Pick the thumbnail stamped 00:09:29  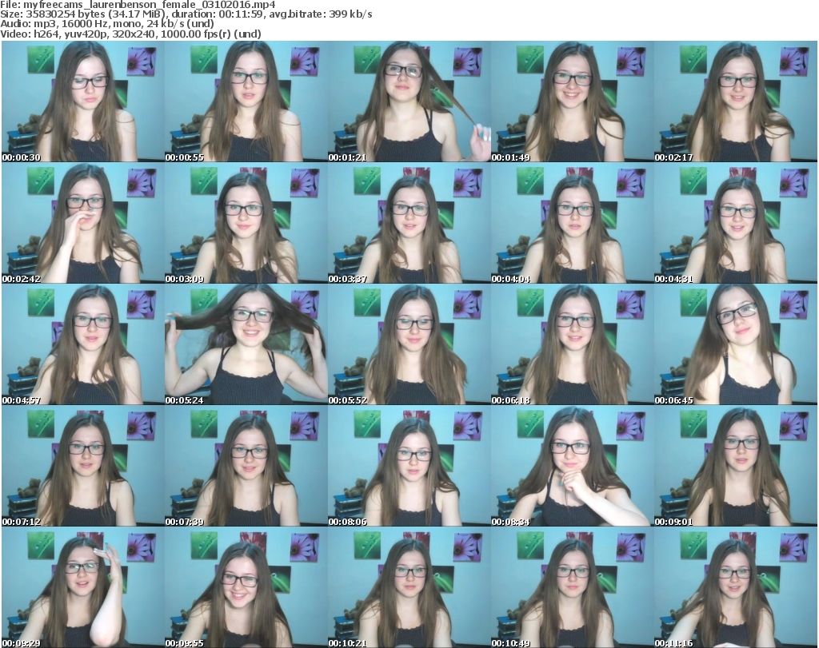[83, 587]
